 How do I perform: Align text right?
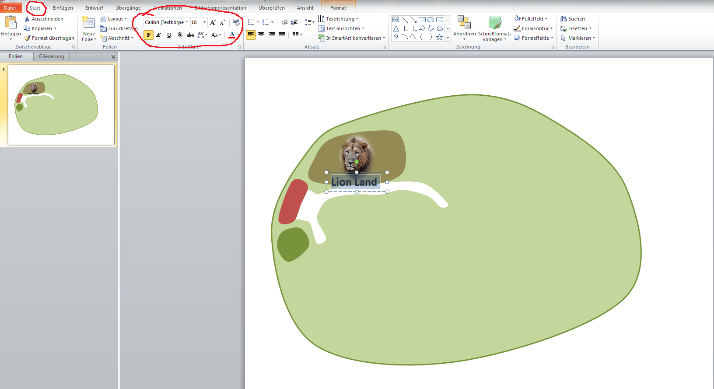(272, 35)
